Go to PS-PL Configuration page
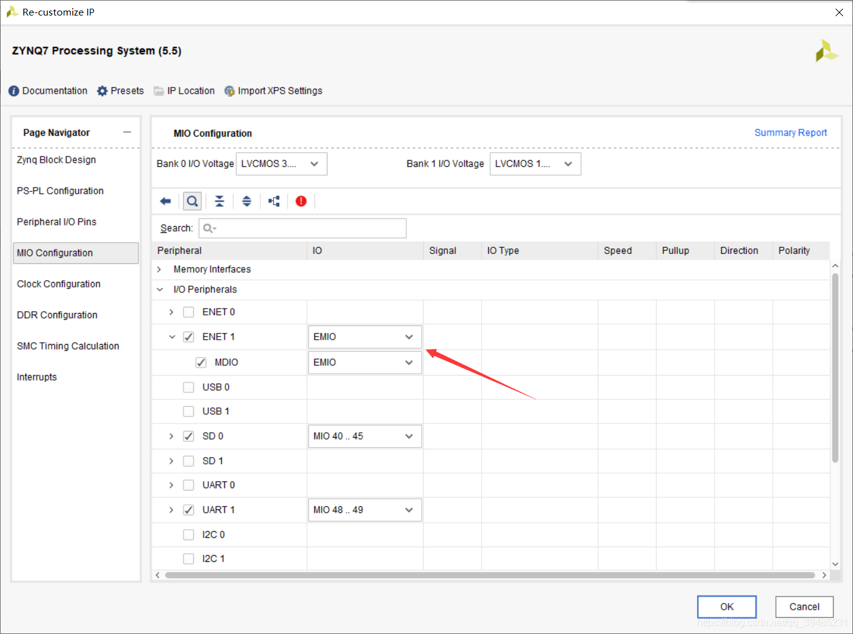The image size is (853, 634). point(60,191)
